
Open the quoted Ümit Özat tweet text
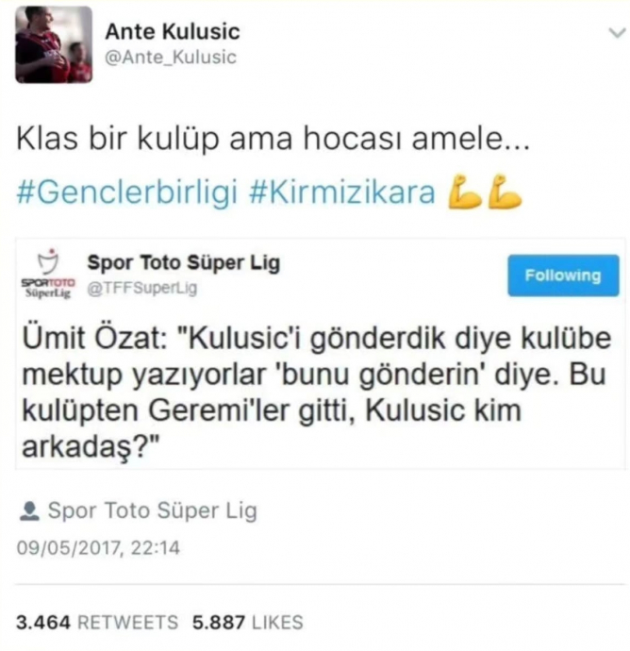(x=316, y=392)
